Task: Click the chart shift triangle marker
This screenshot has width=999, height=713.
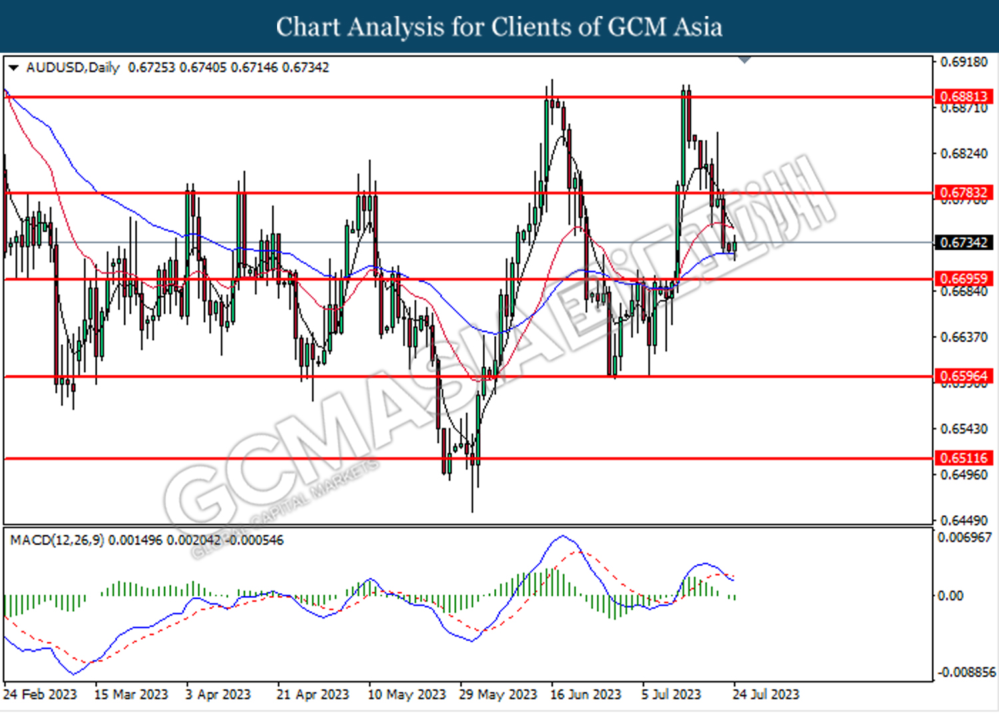Action: point(745,60)
